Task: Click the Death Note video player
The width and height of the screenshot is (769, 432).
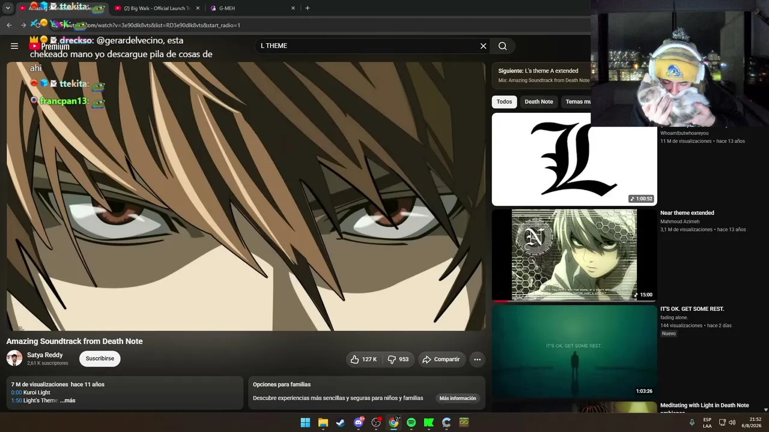Action: [x=246, y=196]
